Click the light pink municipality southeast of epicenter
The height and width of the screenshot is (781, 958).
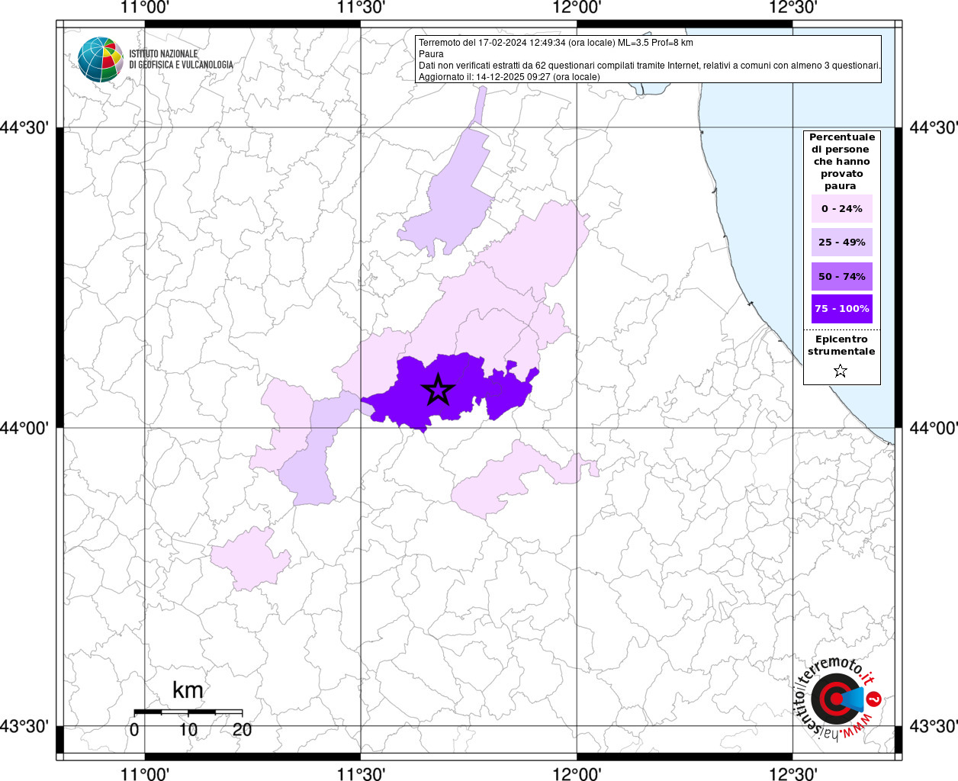coord(503,480)
